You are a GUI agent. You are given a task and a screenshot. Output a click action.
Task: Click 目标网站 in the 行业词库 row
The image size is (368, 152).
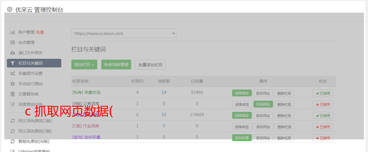(x=263, y=126)
